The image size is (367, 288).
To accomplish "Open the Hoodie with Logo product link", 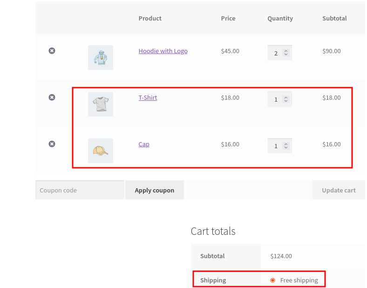I will tap(163, 51).
